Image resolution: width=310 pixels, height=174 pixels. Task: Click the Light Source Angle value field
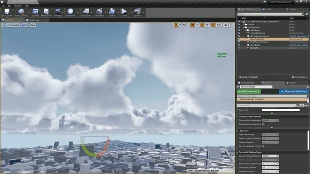pyautogui.click(x=270, y=135)
